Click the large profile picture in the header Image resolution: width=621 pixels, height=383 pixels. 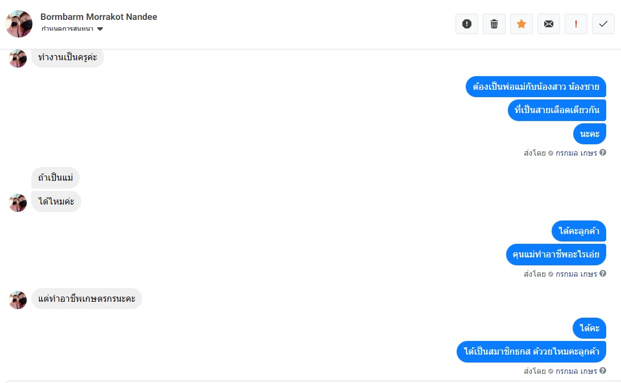tap(19, 24)
